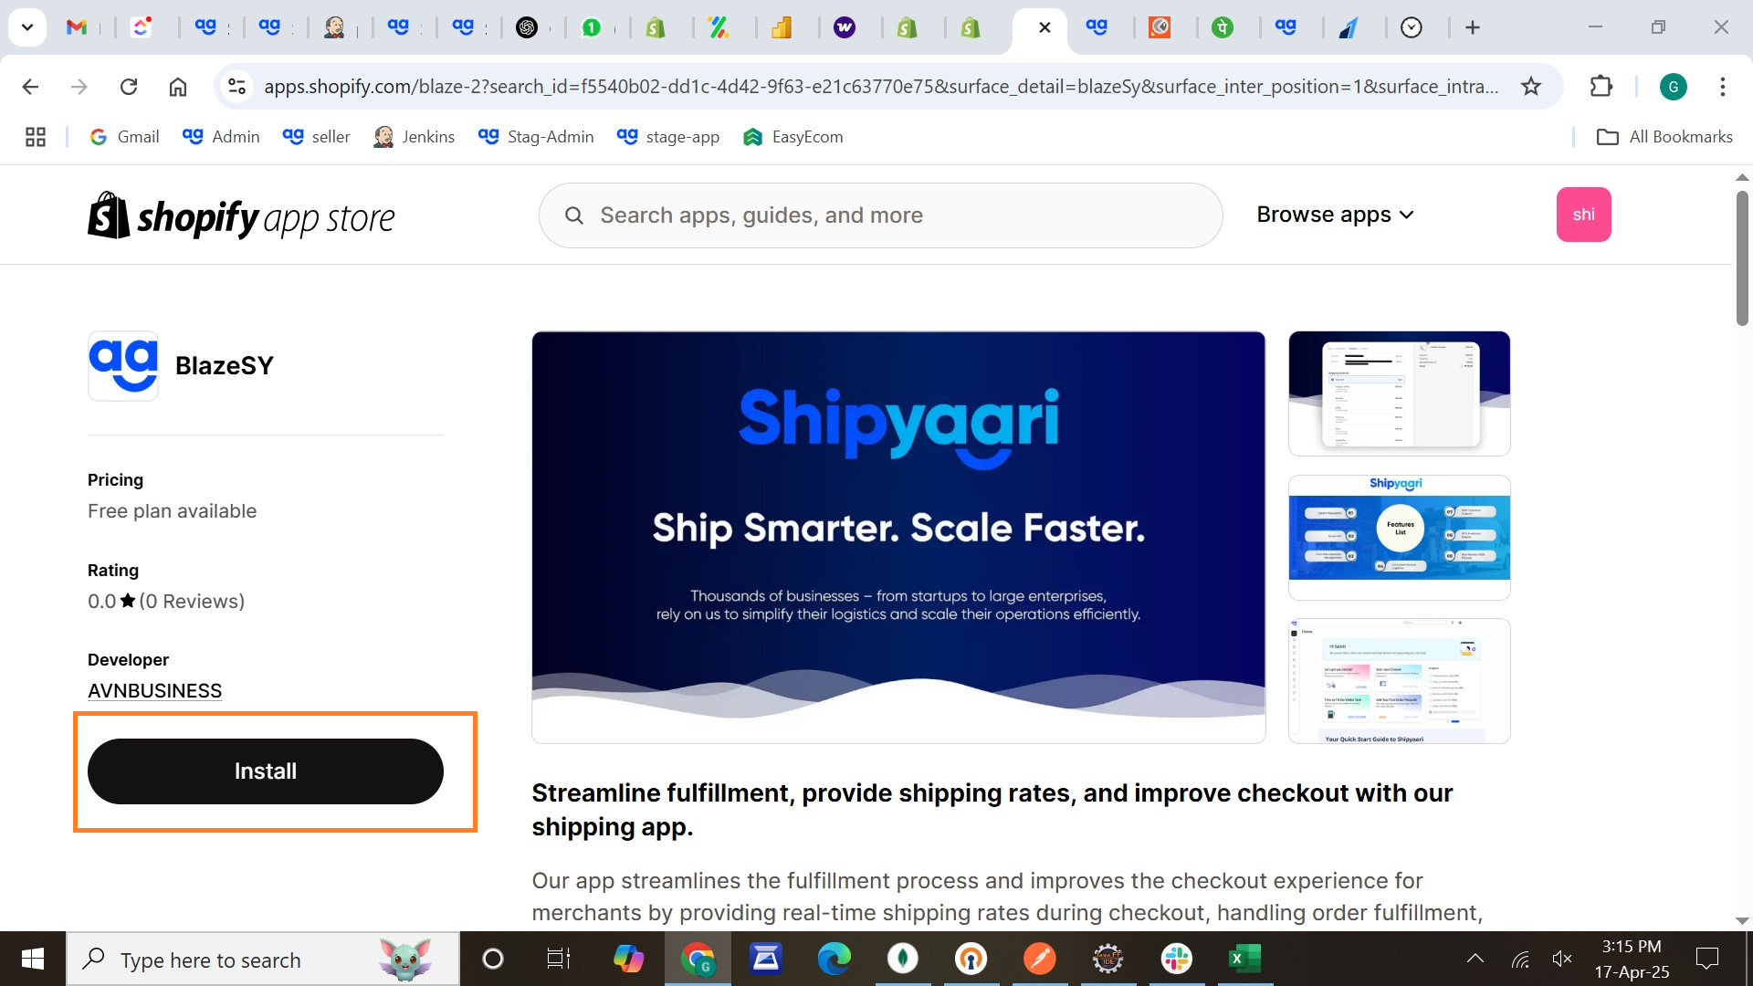Open Chrome three-dot menu
Image resolution: width=1753 pixels, height=986 pixels.
click(x=1722, y=87)
